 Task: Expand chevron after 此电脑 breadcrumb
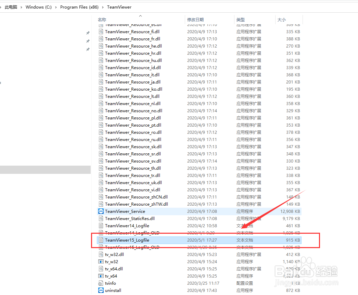(x=21, y=7)
